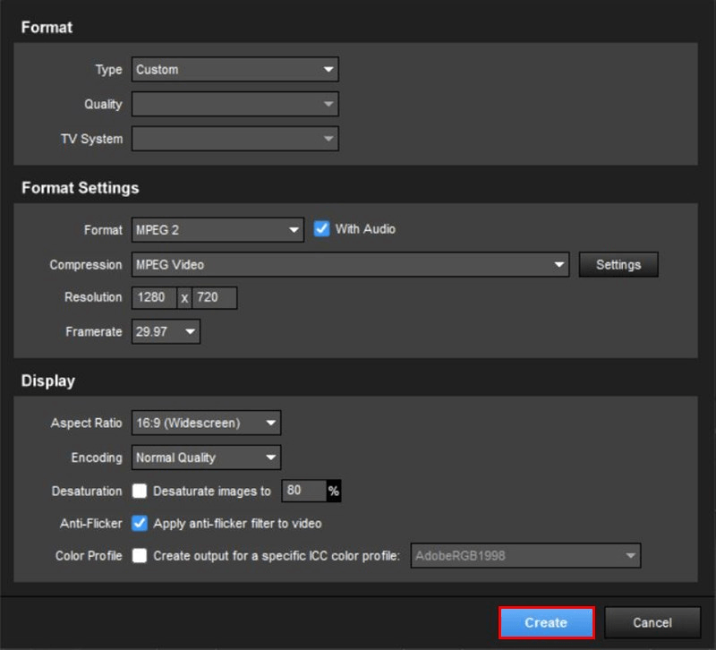Open the disabled Quality dropdown
This screenshot has width=716, height=650.
234,105
